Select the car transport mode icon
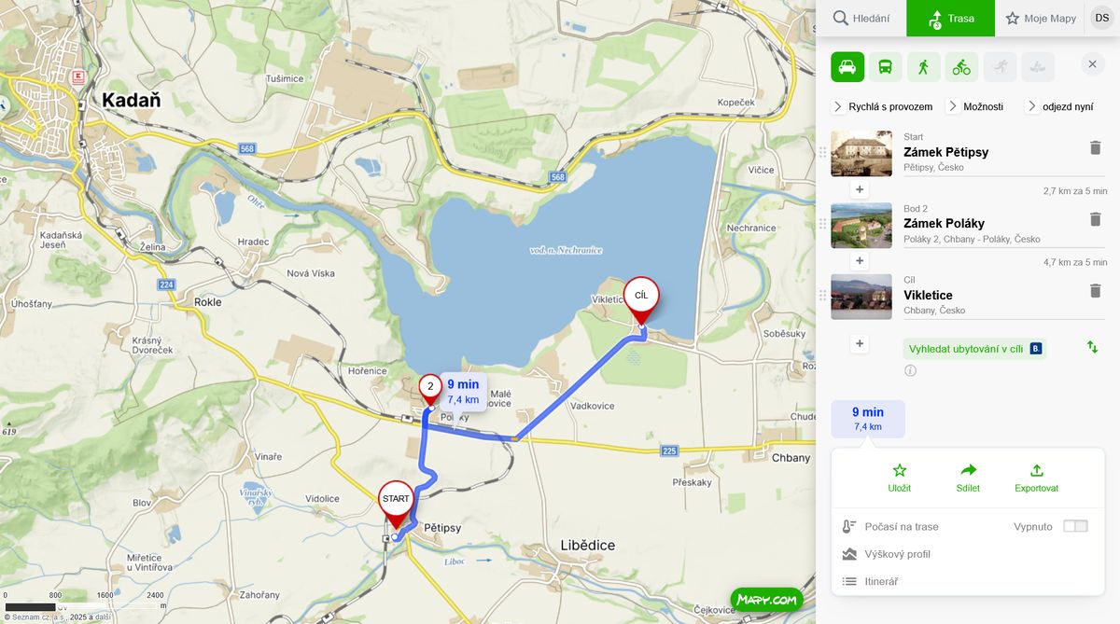1120x624 pixels. pos(847,67)
